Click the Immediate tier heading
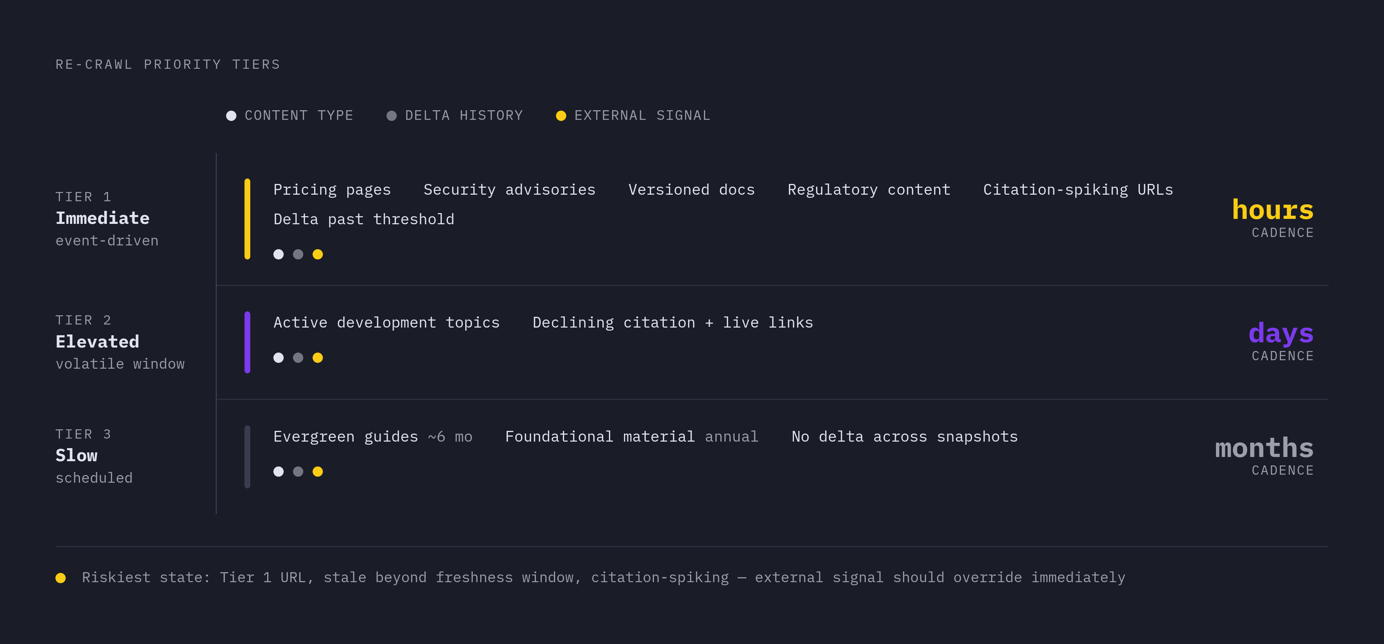This screenshot has width=1384, height=644. coord(103,219)
